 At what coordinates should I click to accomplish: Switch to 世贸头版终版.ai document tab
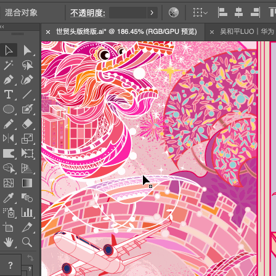(x=126, y=31)
